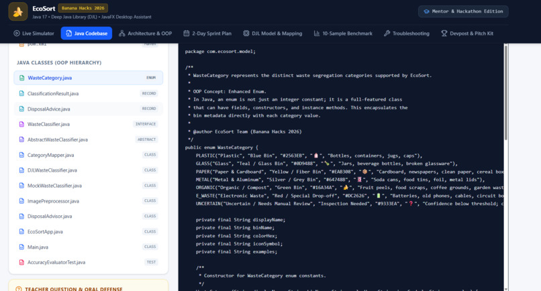Click the INTERFACE badge on WasteClassifier.java
The width and height of the screenshot is (541, 291).
pos(146,124)
